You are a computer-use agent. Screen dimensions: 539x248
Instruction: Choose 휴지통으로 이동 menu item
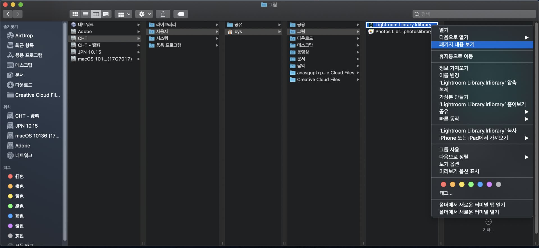482,56
